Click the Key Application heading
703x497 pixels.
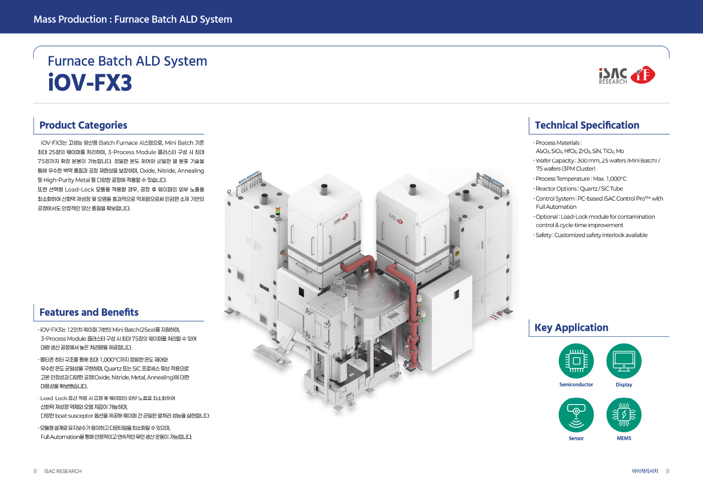571,328
